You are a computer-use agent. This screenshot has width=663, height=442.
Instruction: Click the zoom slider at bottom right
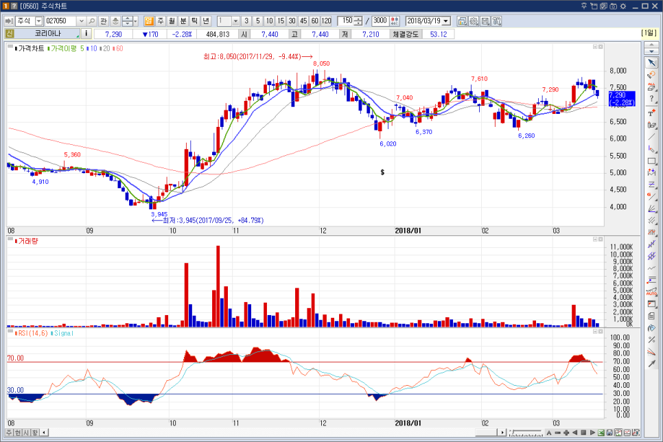coord(526,432)
